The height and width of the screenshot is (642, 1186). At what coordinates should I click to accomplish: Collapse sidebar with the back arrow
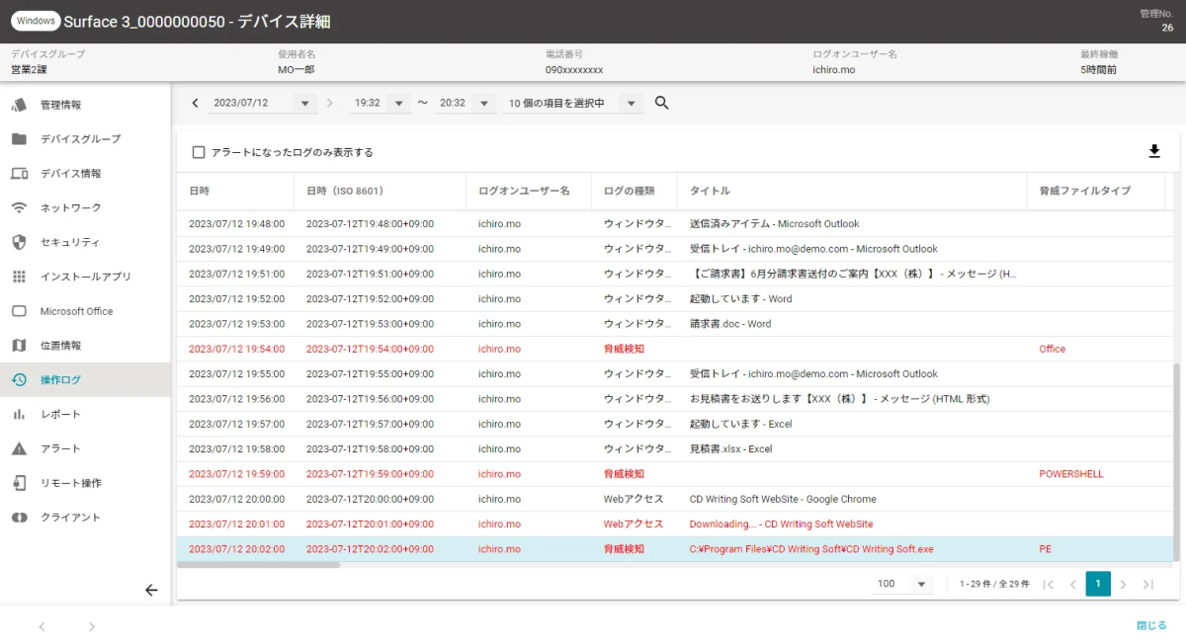pos(151,590)
